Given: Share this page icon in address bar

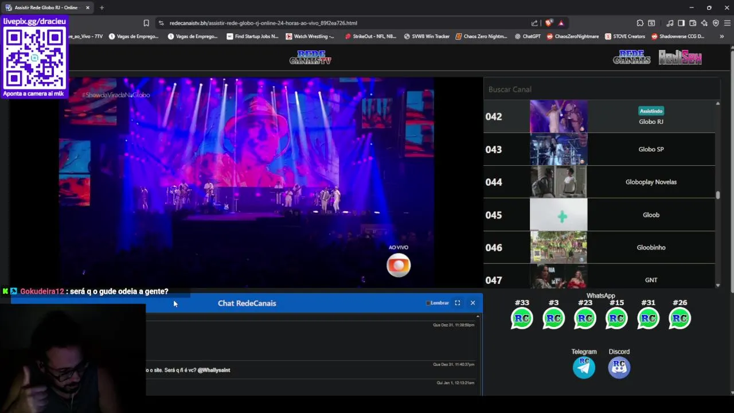Looking at the screenshot, I should click(534, 23).
